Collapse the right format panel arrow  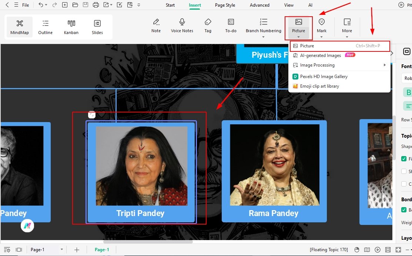tap(392, 53)
